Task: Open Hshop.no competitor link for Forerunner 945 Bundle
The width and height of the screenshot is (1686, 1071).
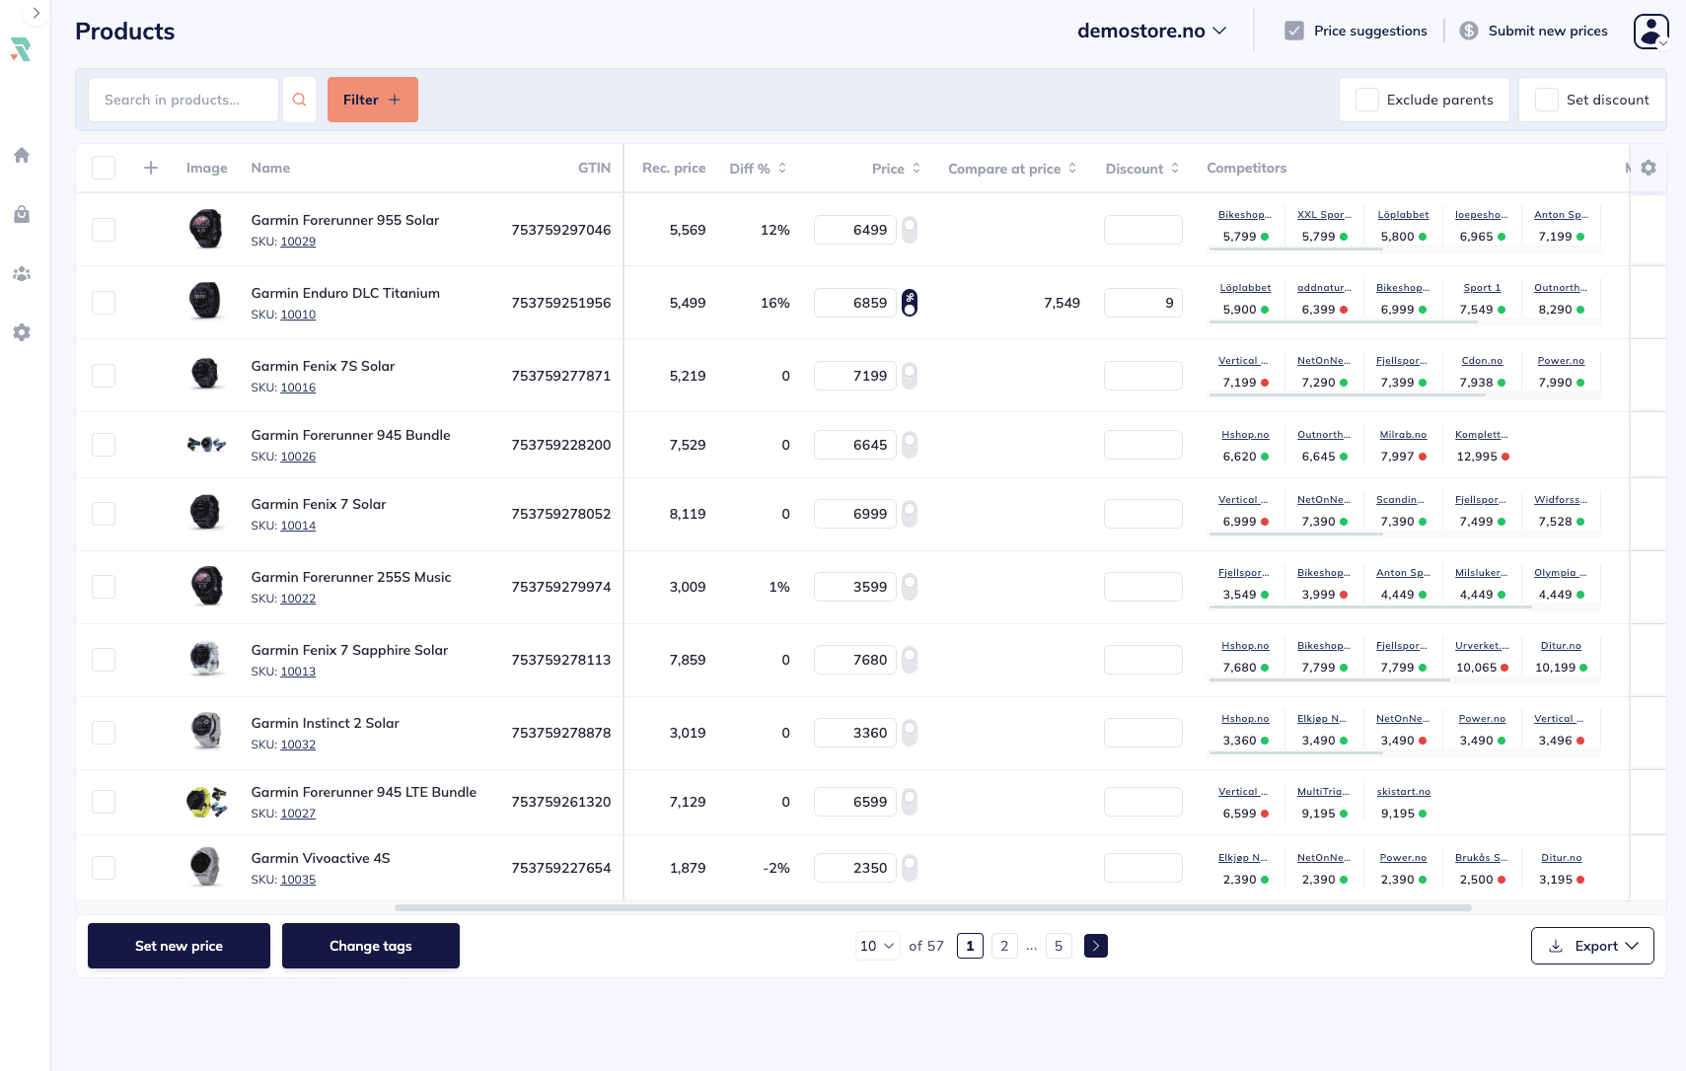Action: point(1245,435)
